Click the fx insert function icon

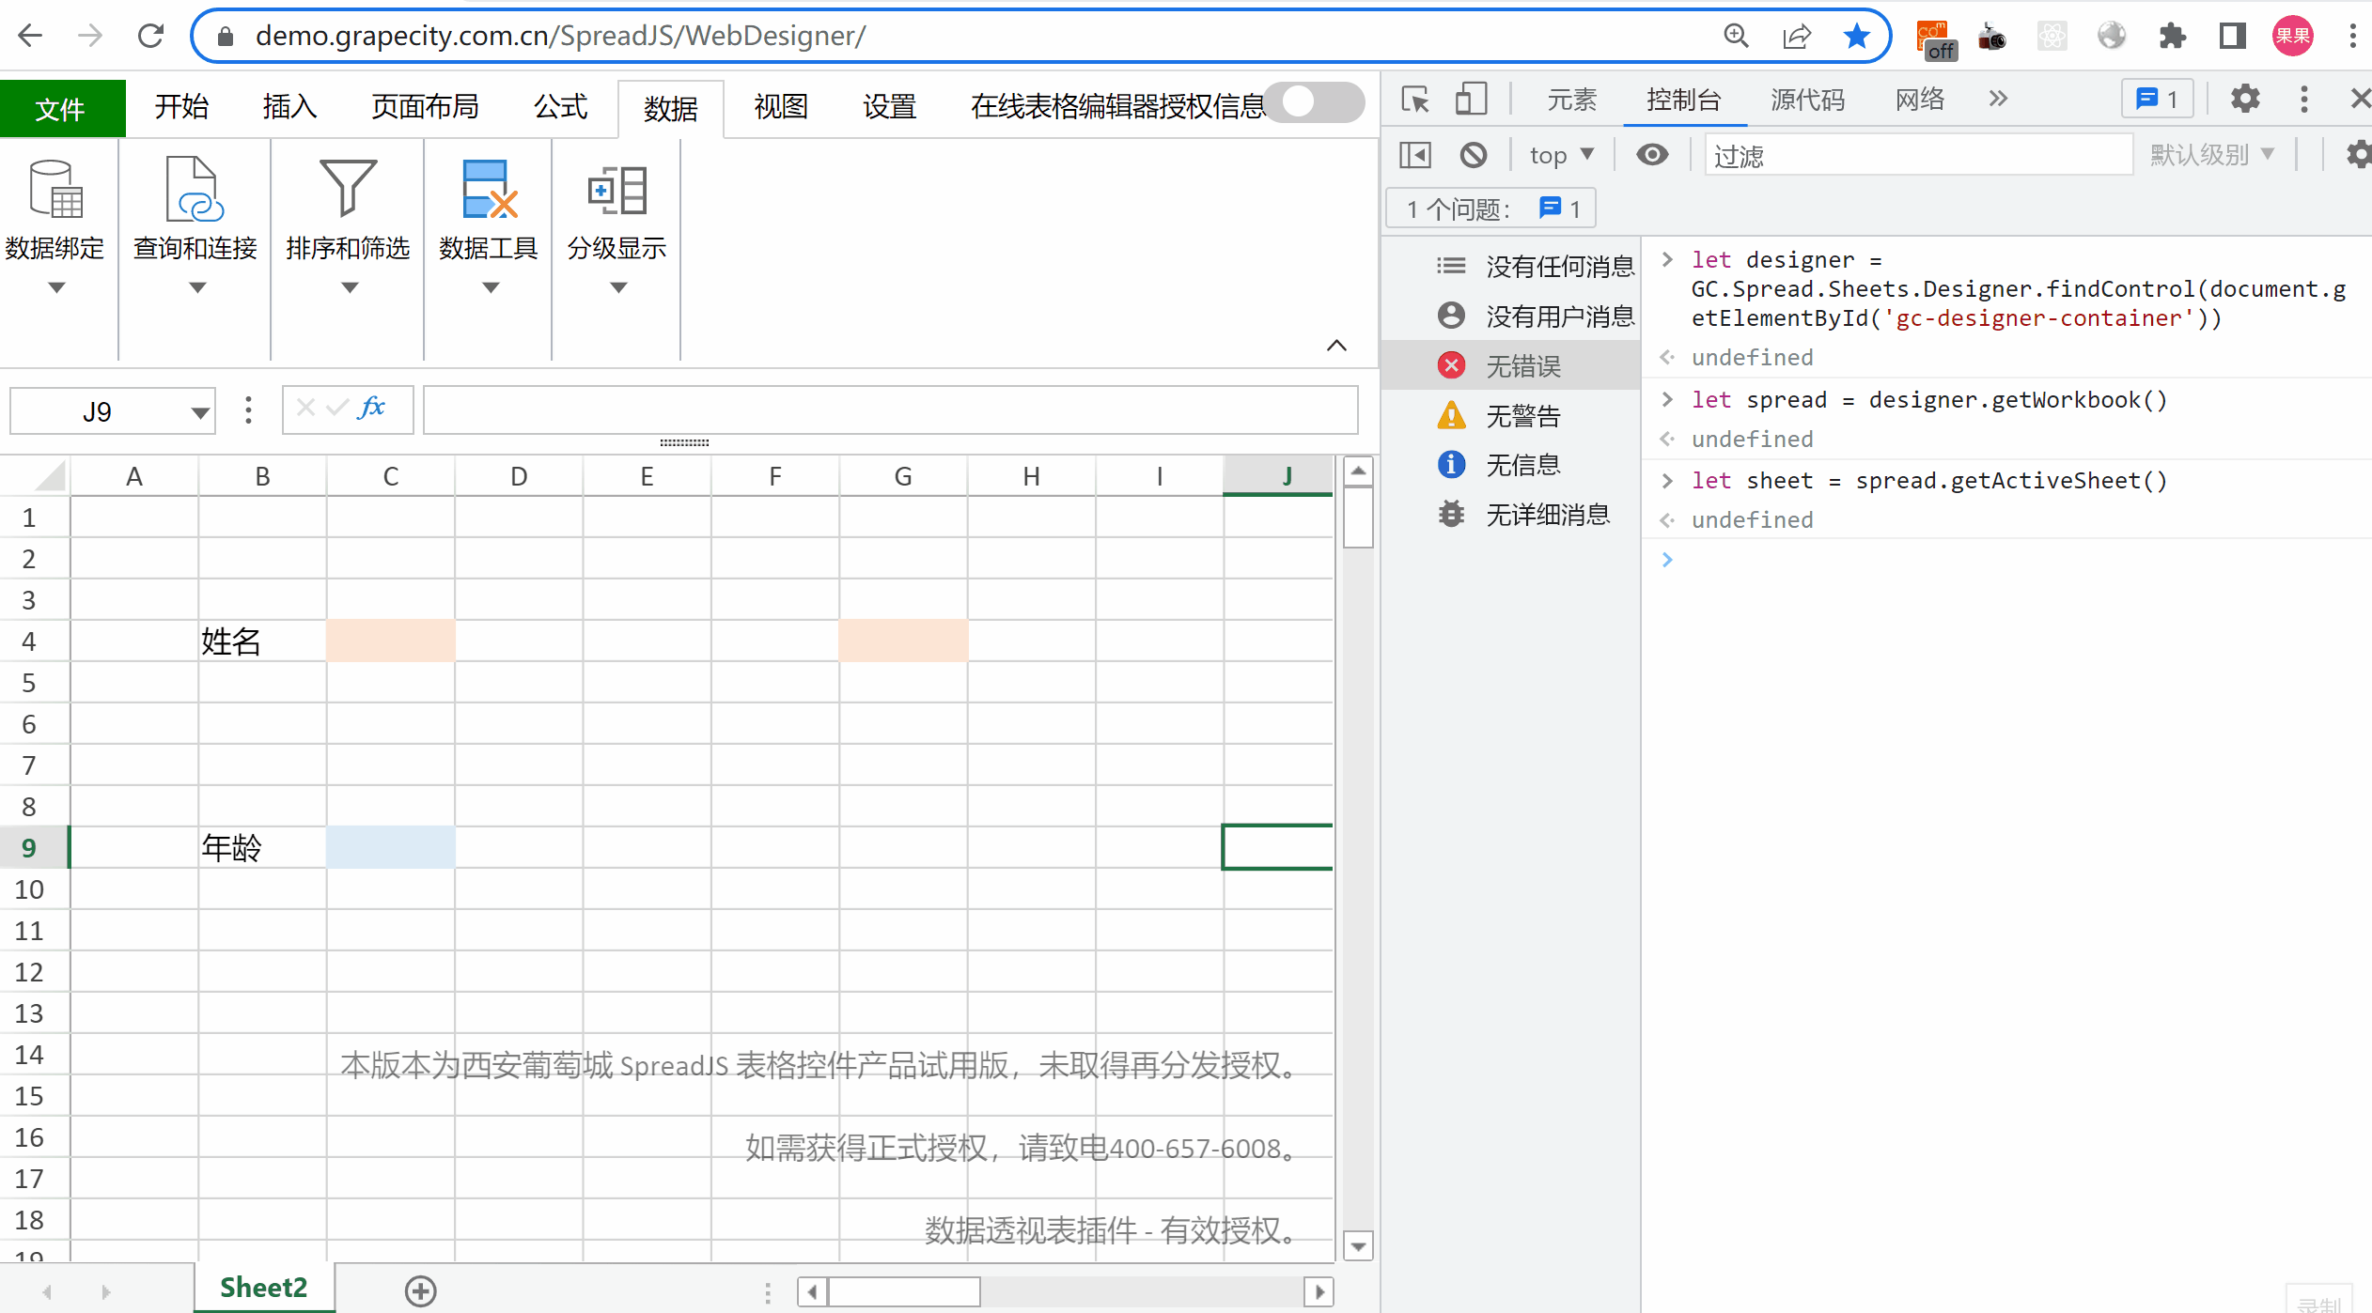372,409
